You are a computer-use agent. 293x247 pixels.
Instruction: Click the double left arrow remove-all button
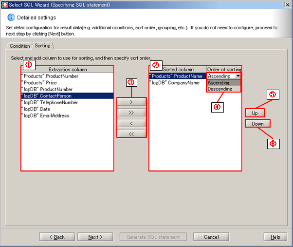131,133
